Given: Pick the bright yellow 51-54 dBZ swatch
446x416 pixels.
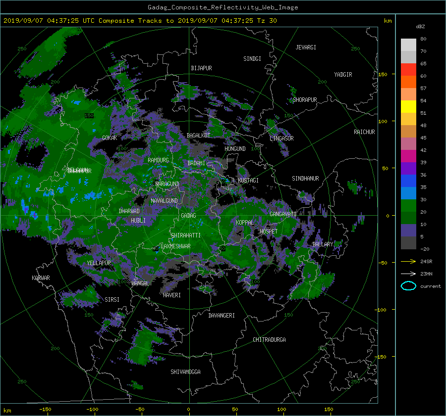Looking at the screenshot, I should [408, 107].
